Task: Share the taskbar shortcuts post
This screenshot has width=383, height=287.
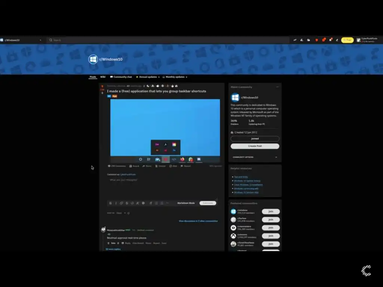Action: click(147, 166)
